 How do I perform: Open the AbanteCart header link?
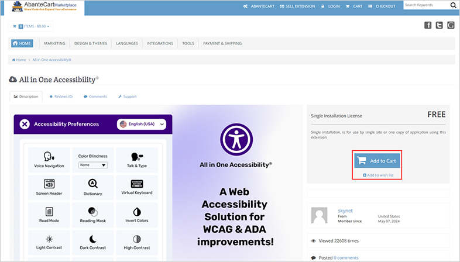[x=259, y=6]
